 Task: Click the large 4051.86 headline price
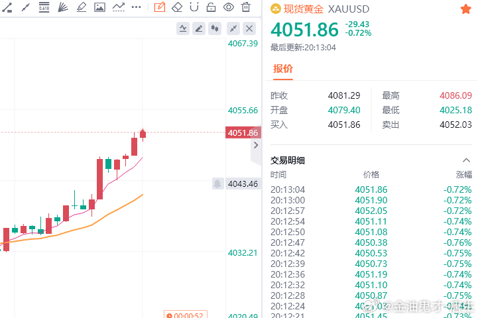click(304, 30)
